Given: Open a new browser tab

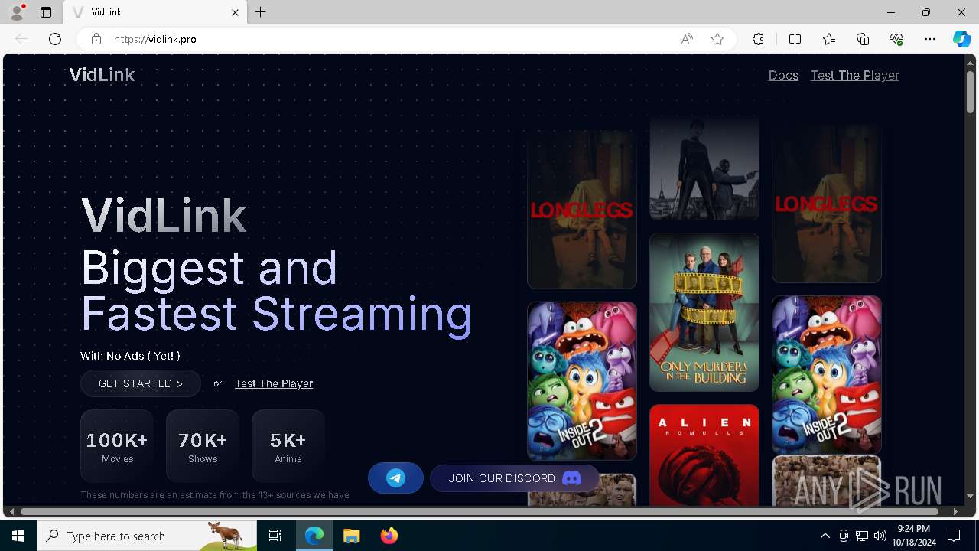Looking at the screenshot, I should pos(261,12).
